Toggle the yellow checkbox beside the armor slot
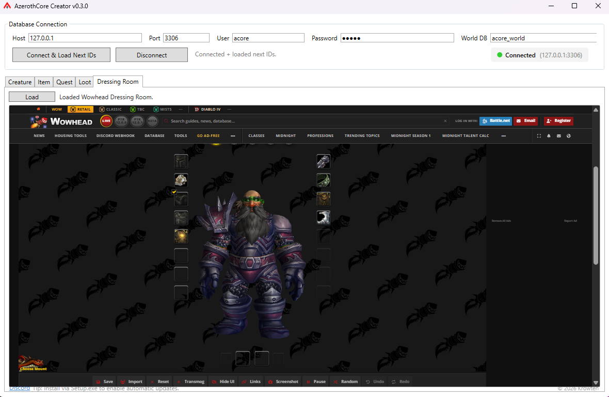The height and width of the screenshot is (397, 609). click(x=174, y=192)
